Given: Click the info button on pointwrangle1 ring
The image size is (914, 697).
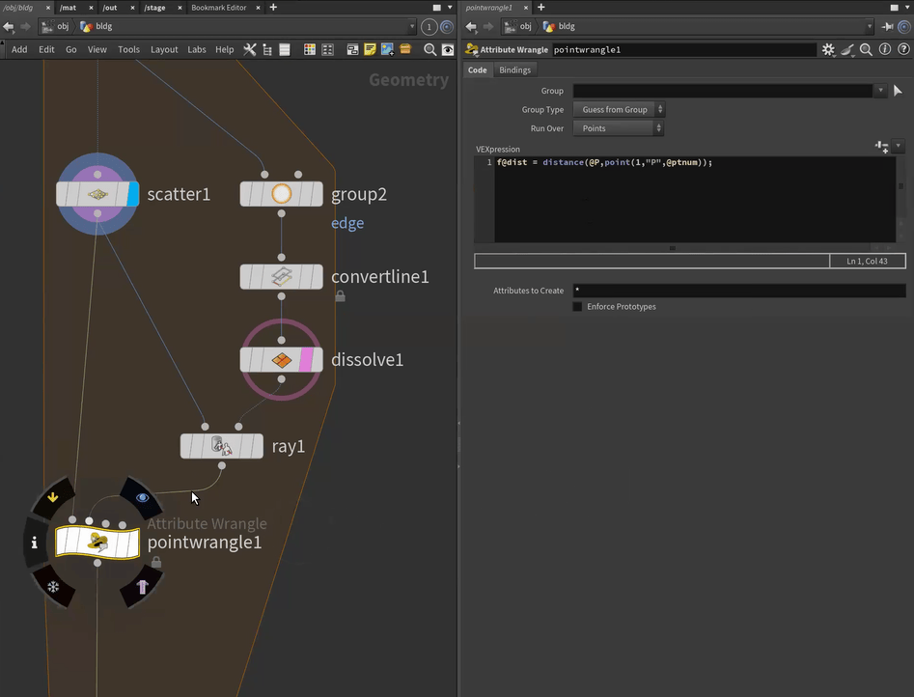Looking at the screenshot, I should click(x=35, y=543).
